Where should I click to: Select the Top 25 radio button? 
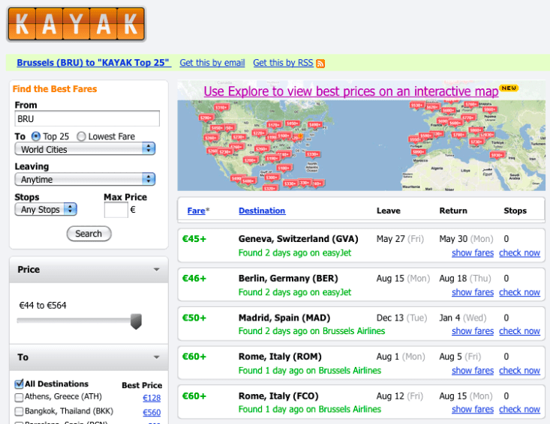click(35, 136)
